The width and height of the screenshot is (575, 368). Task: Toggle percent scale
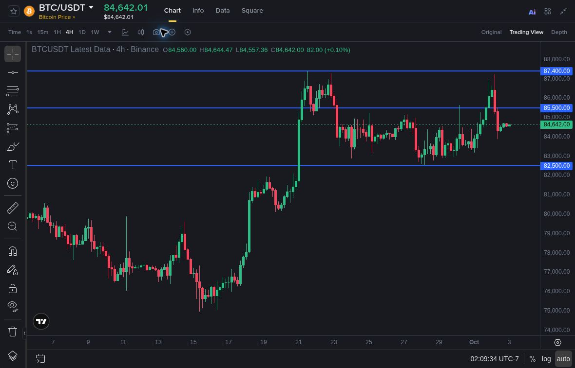point(532,359)
